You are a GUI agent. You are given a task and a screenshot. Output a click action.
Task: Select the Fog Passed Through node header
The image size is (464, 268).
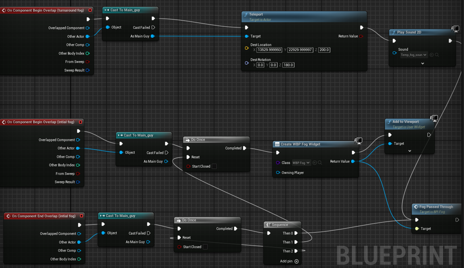(436, 207)
